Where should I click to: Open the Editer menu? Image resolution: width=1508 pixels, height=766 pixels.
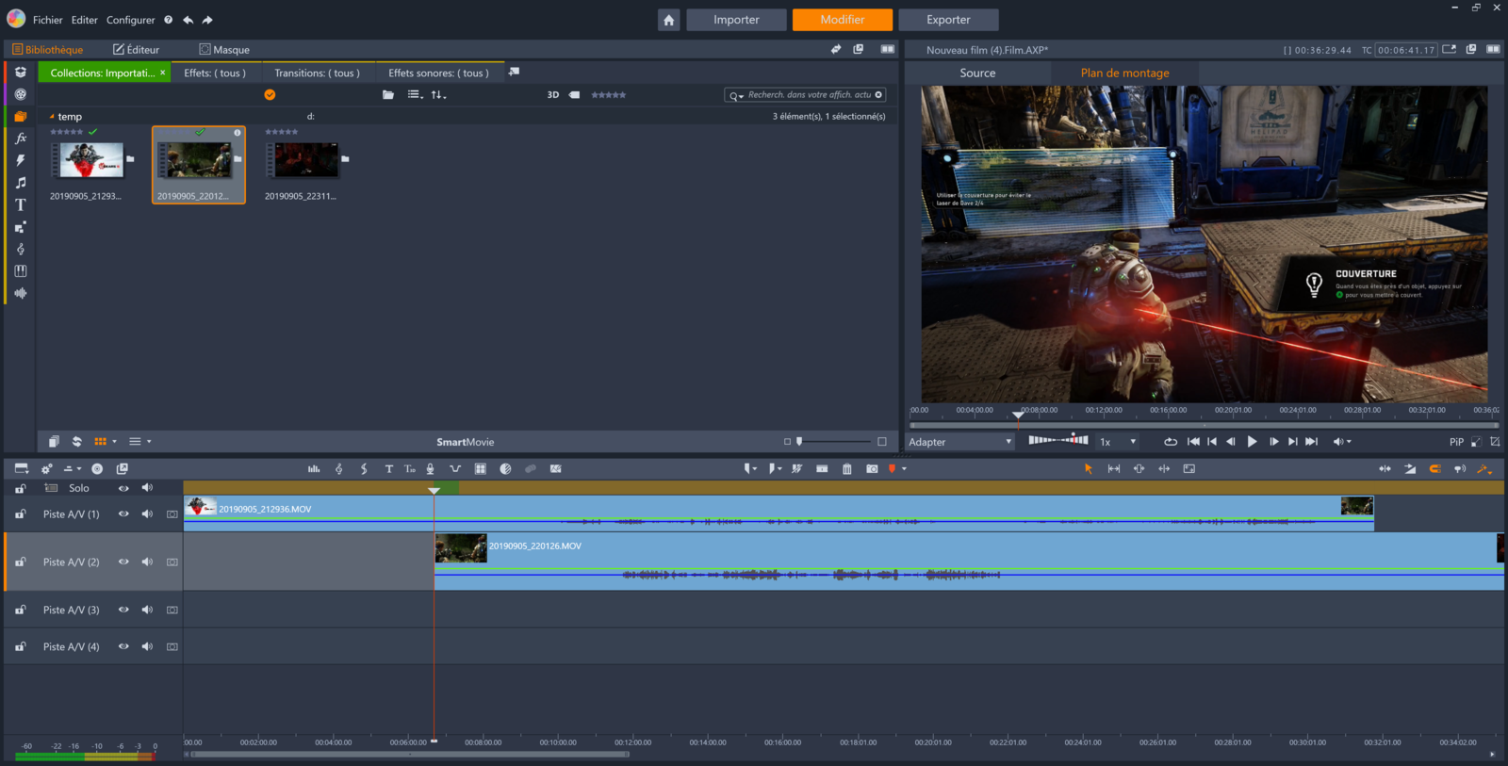(x=84, y=20)
